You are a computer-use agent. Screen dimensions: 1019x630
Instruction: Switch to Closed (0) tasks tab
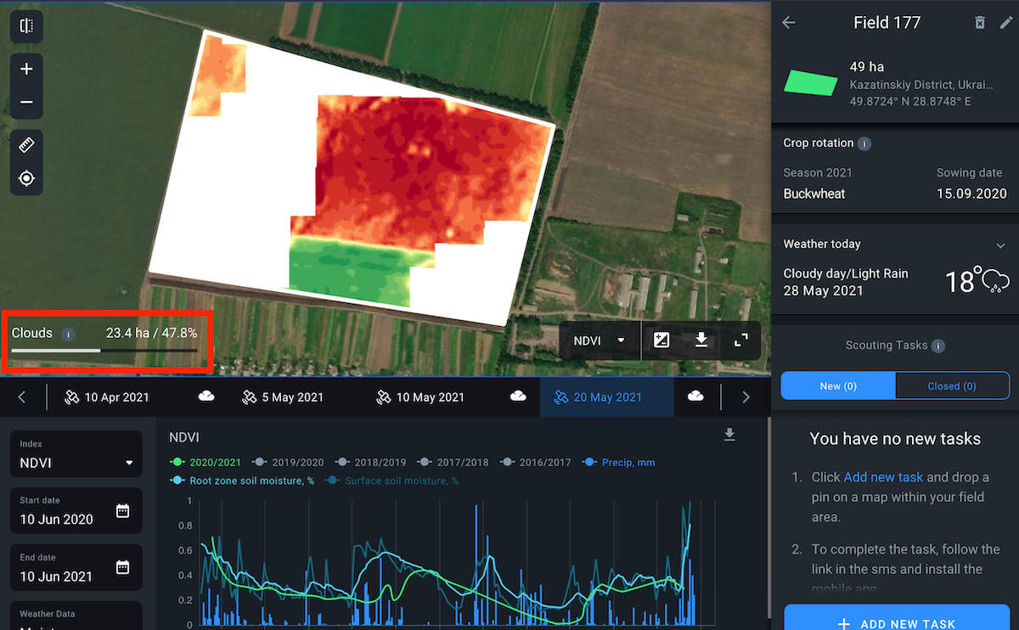click(951, 386)
